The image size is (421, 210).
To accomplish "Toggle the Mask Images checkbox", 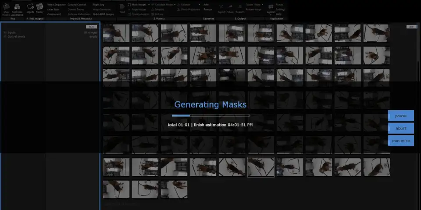I will [129, 4].
